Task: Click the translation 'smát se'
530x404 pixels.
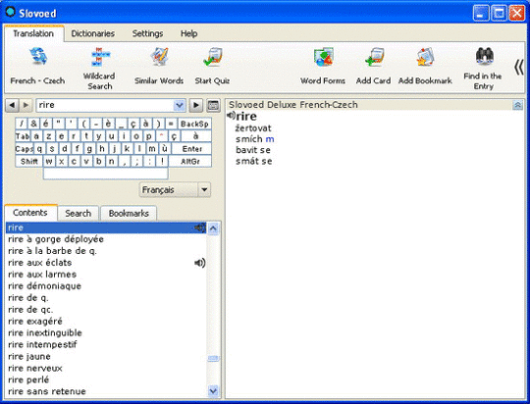Action: [253, 161]
